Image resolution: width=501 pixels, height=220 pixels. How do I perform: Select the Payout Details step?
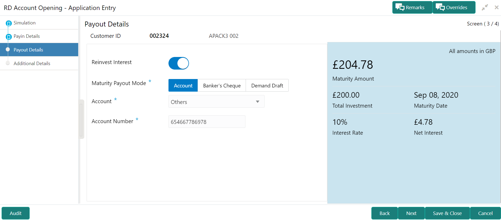(39, 50)
